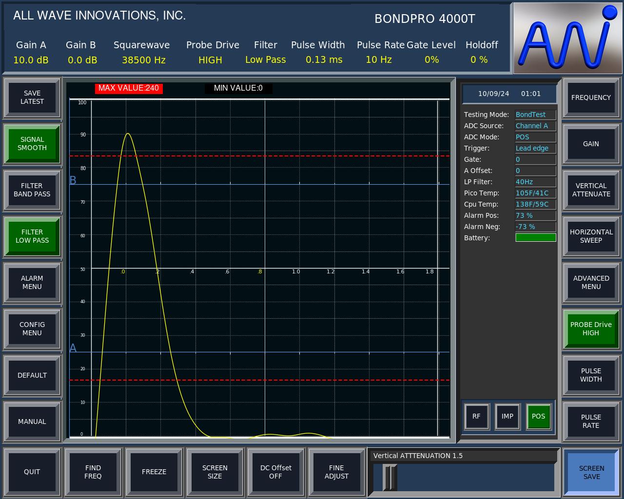Viewport: 624px width, 499px height.
Task: Click the gate marker B on graph
Action: (73, 180)
